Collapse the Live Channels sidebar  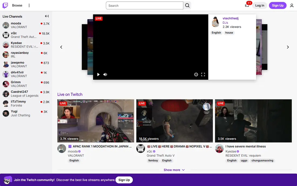[47, 16]
